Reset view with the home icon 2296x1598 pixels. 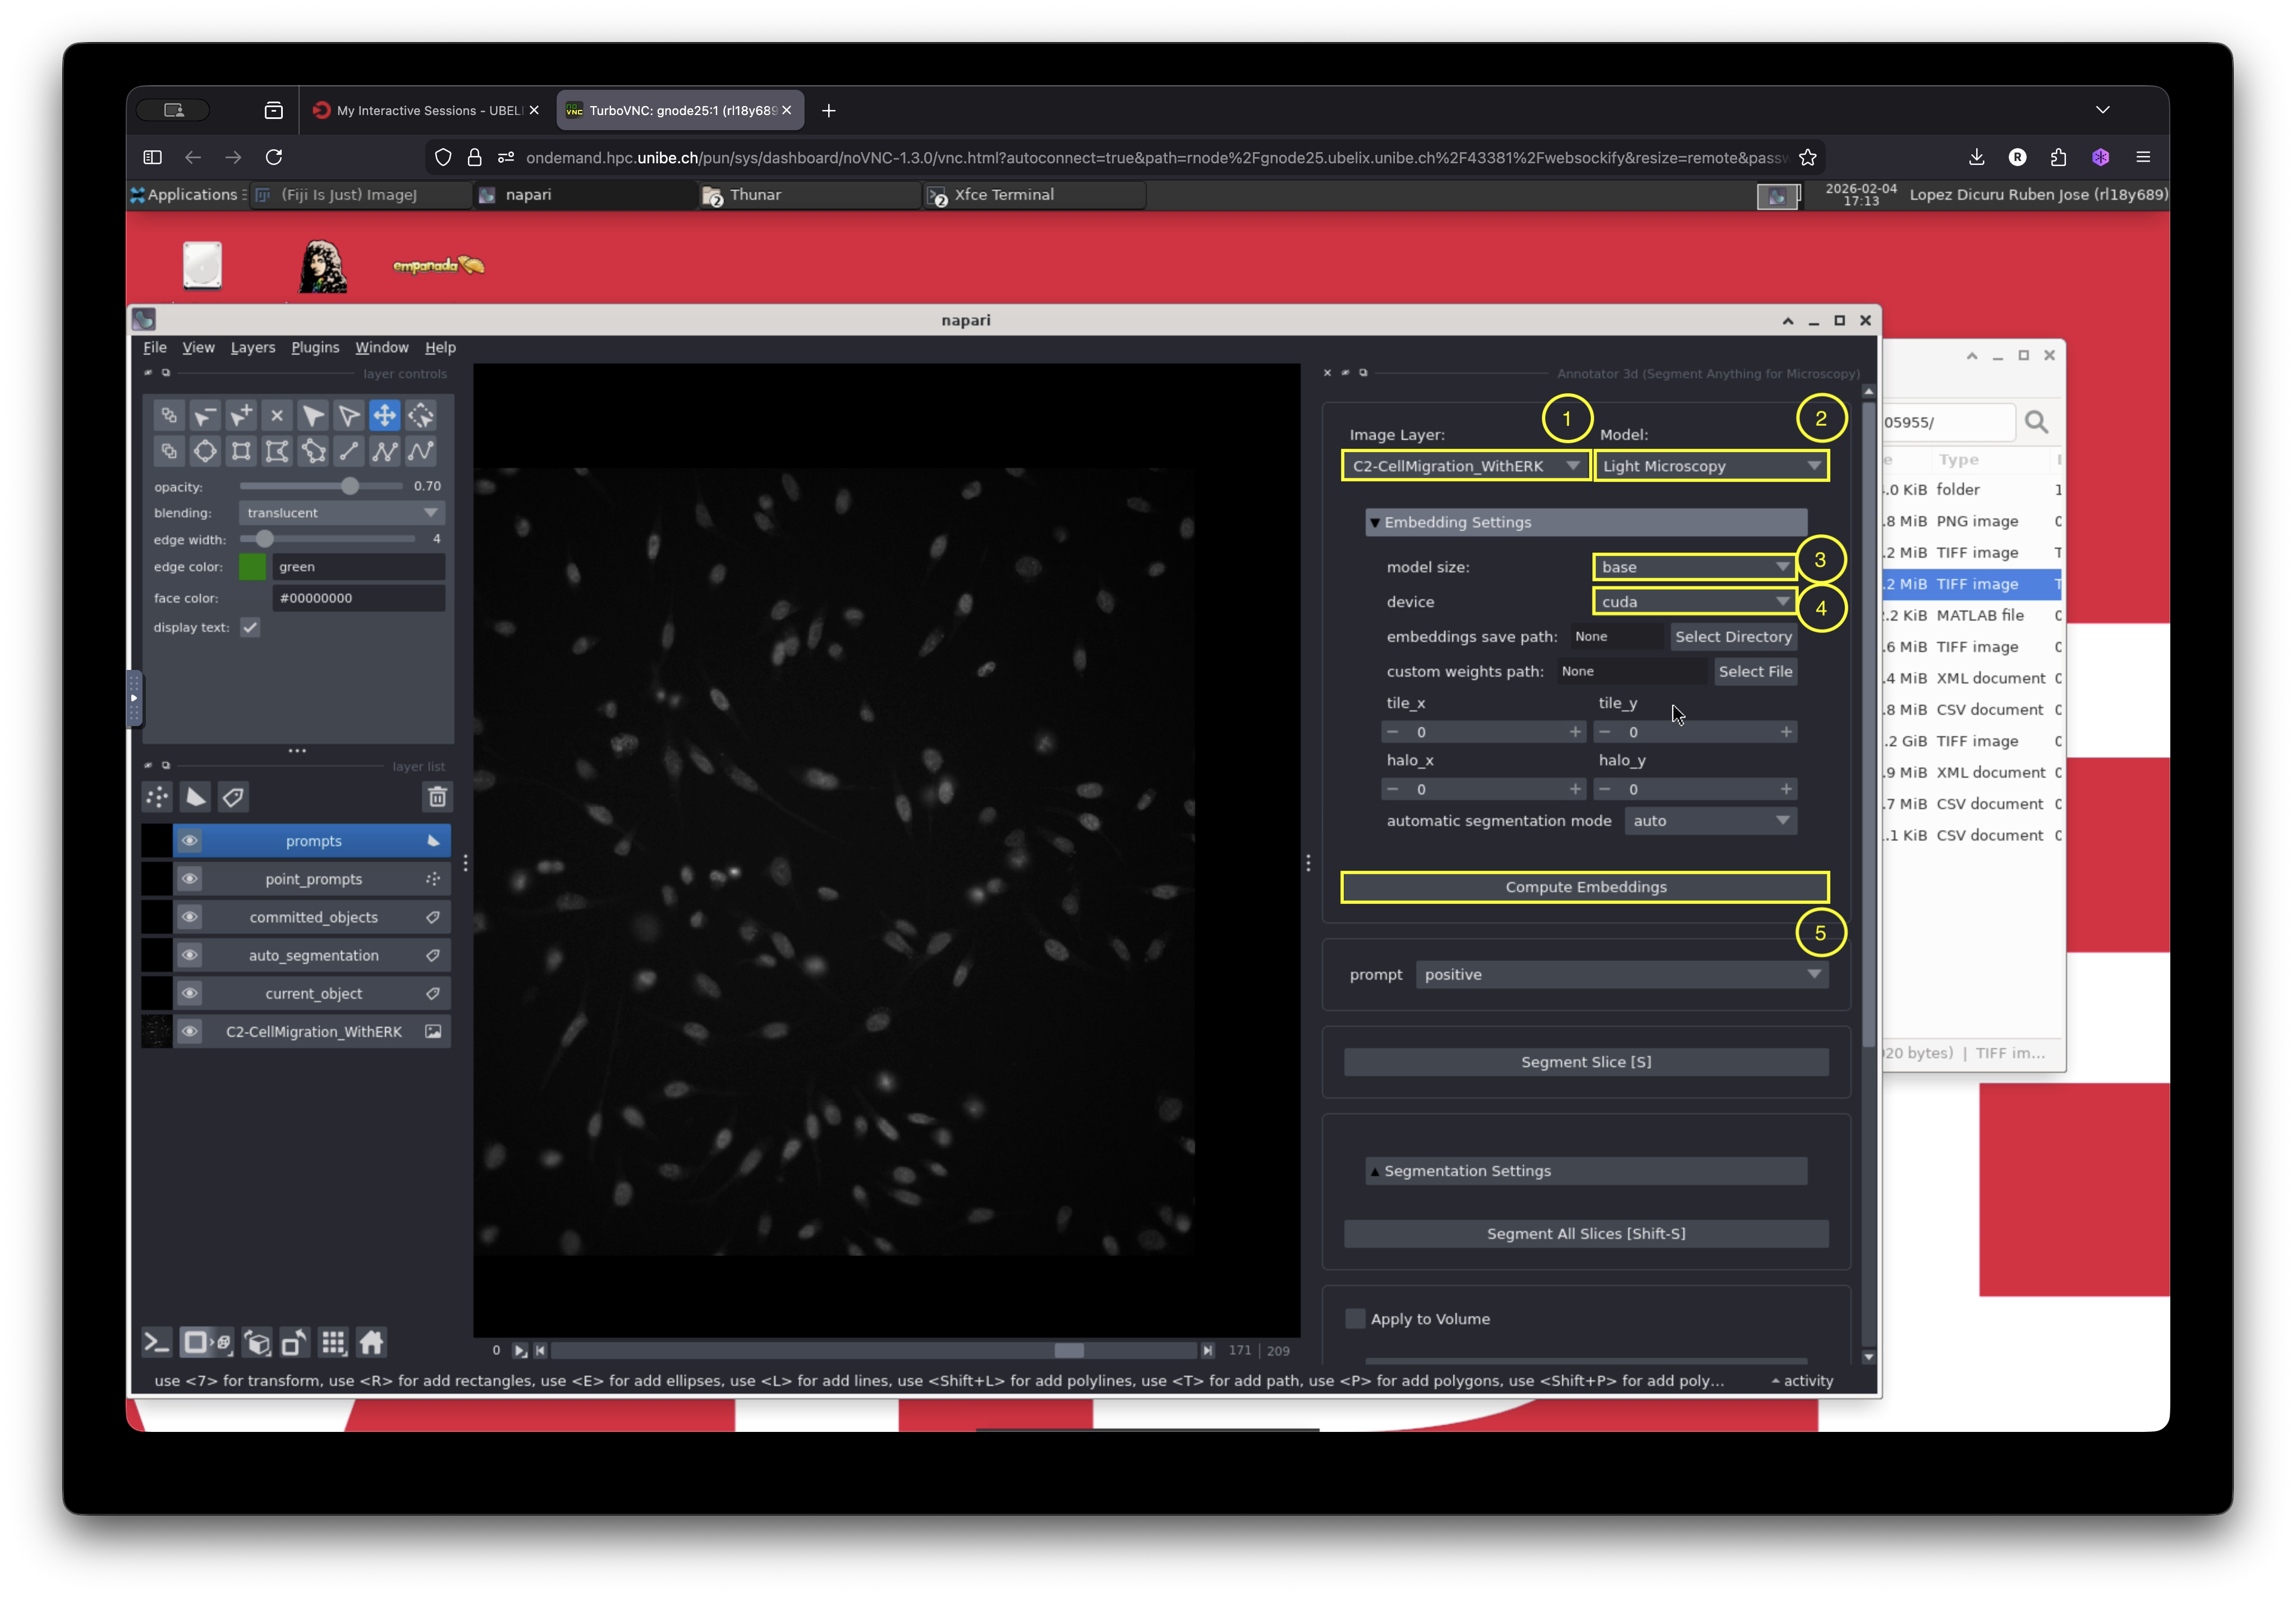click(371, 1342)
